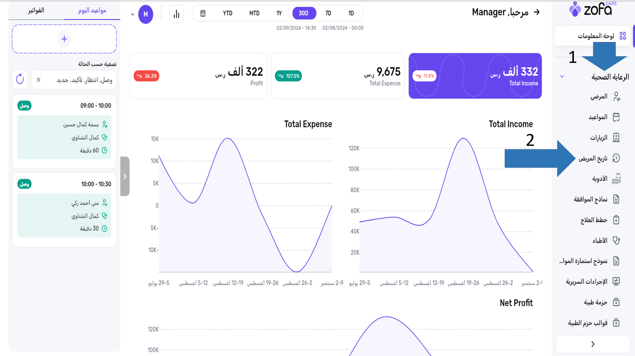Clear the status filter with X
Viewport: 635px width, 356px height.
[x=39, y=80]
